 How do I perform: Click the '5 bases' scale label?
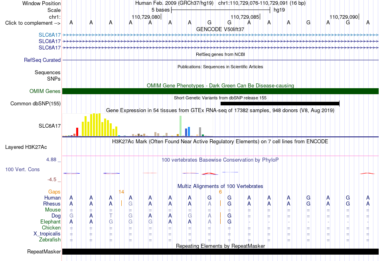pyautogui.click(x=160, y=10)
